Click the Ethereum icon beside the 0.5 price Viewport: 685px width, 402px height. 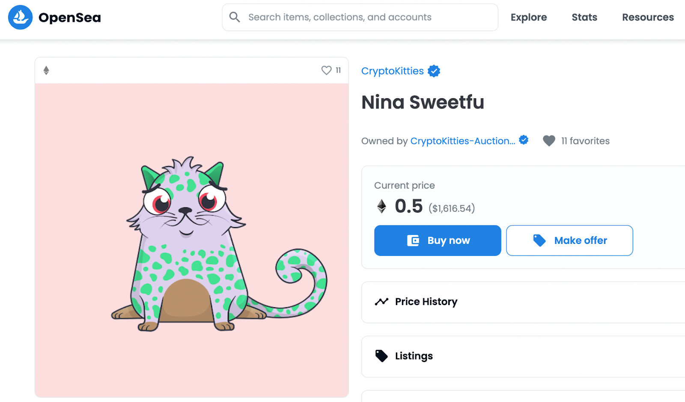click(x=381, y=207)
